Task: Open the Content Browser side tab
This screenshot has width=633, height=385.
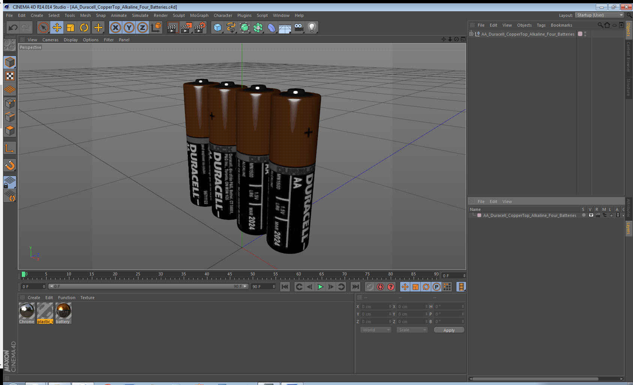Action: tap(628, 57)
